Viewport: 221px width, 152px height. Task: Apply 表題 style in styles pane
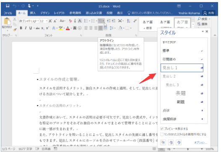[x=182, y=93]
